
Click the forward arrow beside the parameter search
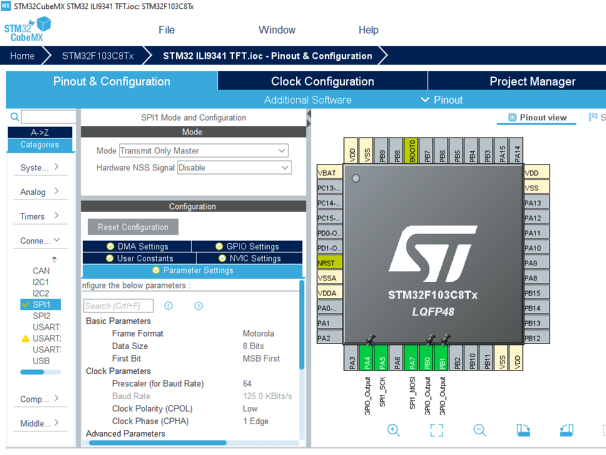pyautogui.click(x=198, y=305)
